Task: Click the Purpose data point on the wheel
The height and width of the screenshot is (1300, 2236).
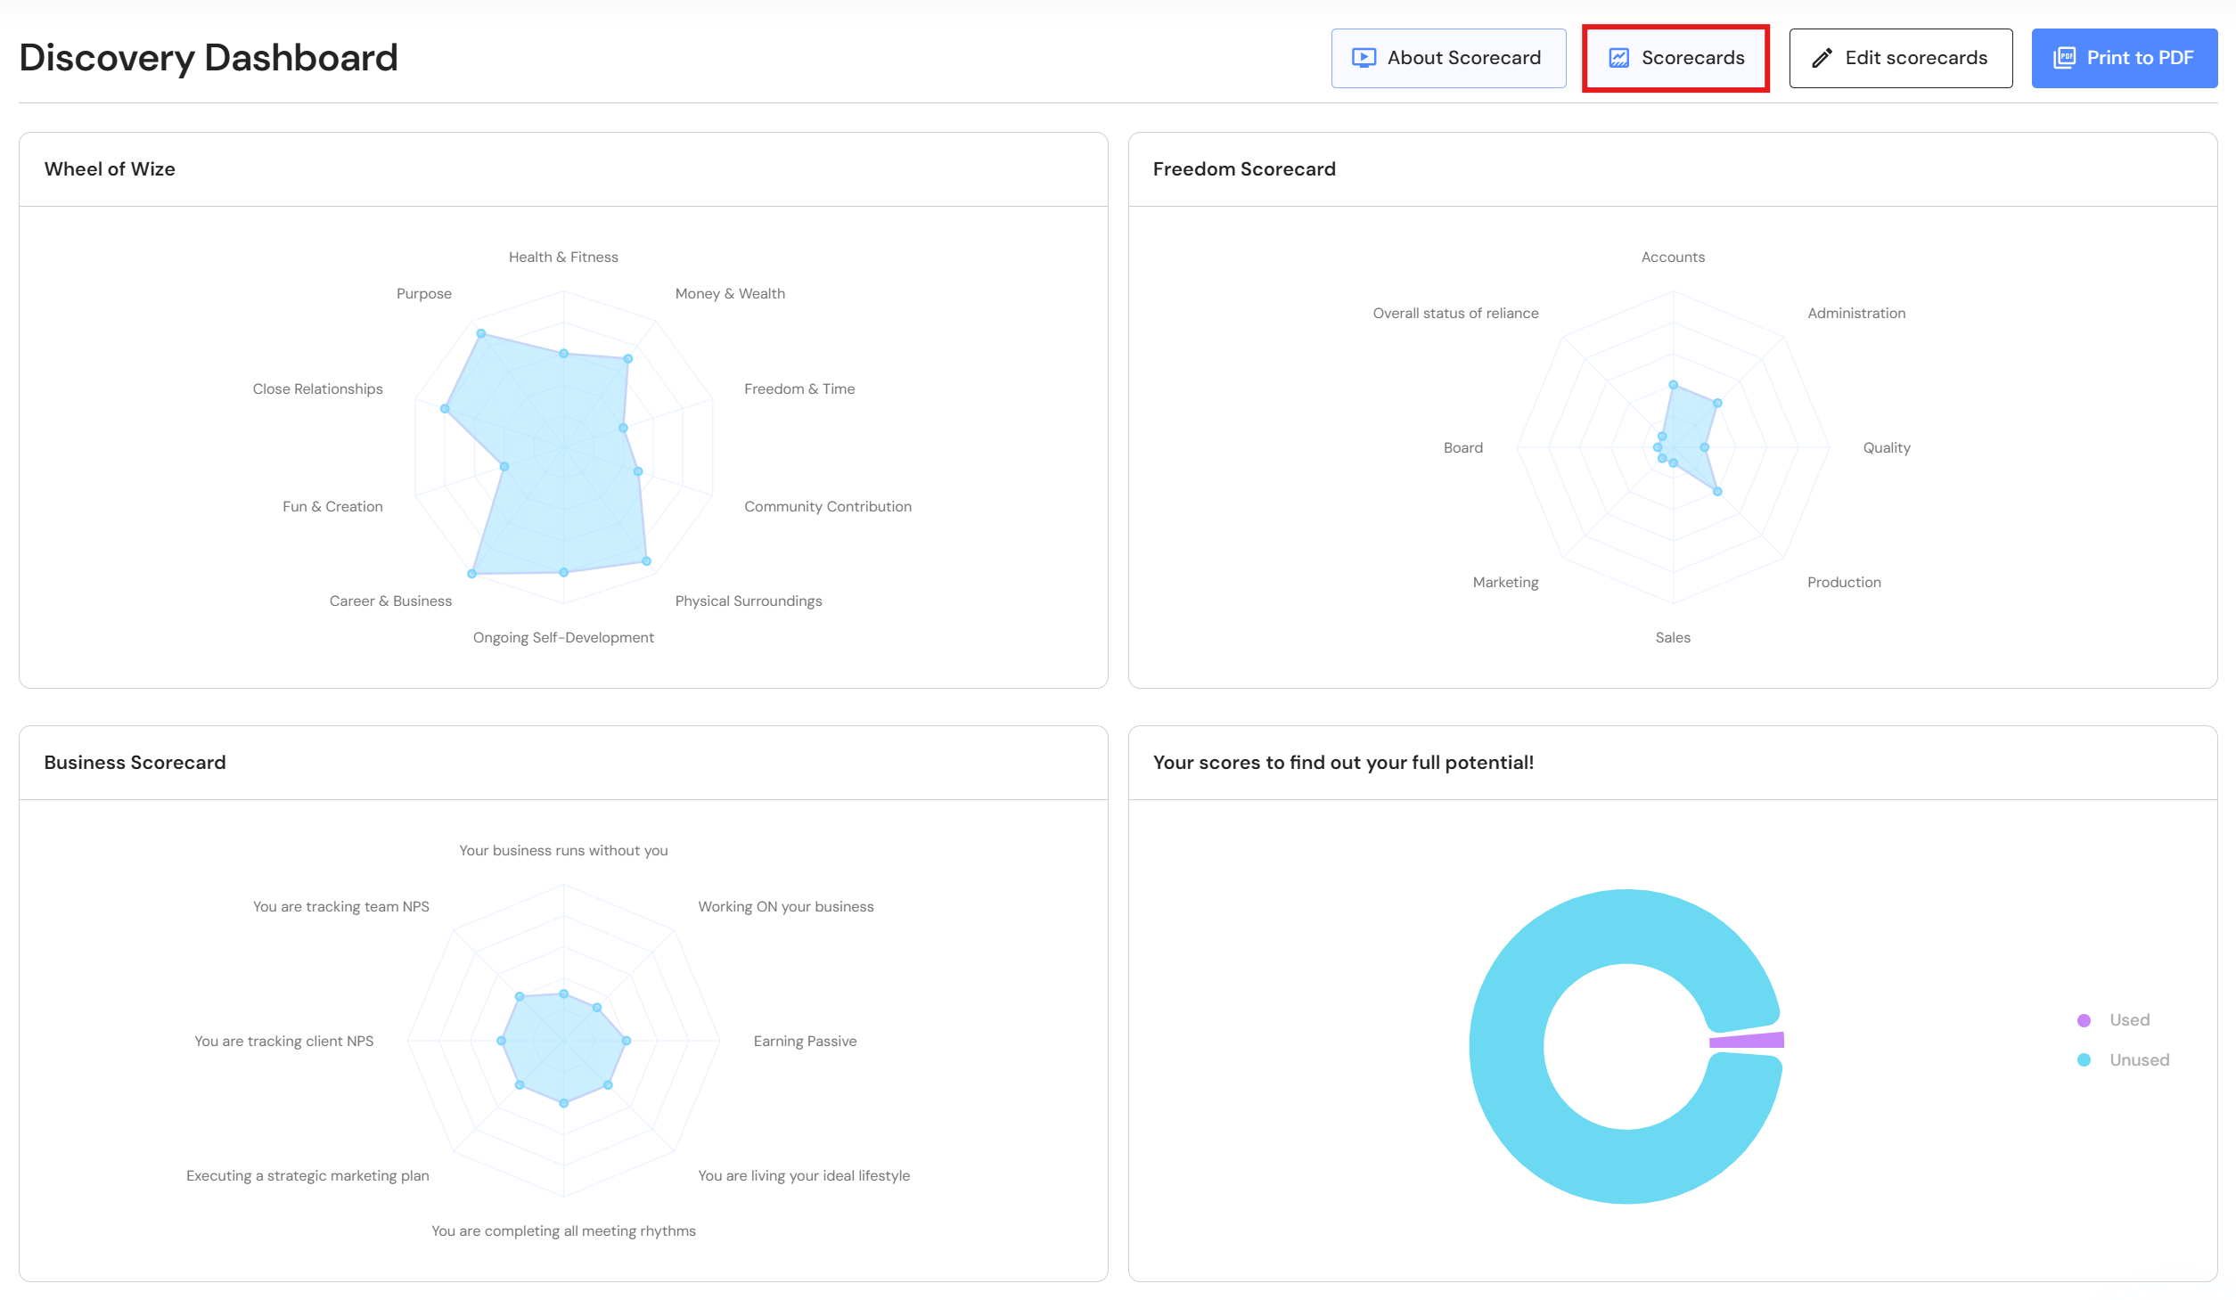Action: (480, 333)
